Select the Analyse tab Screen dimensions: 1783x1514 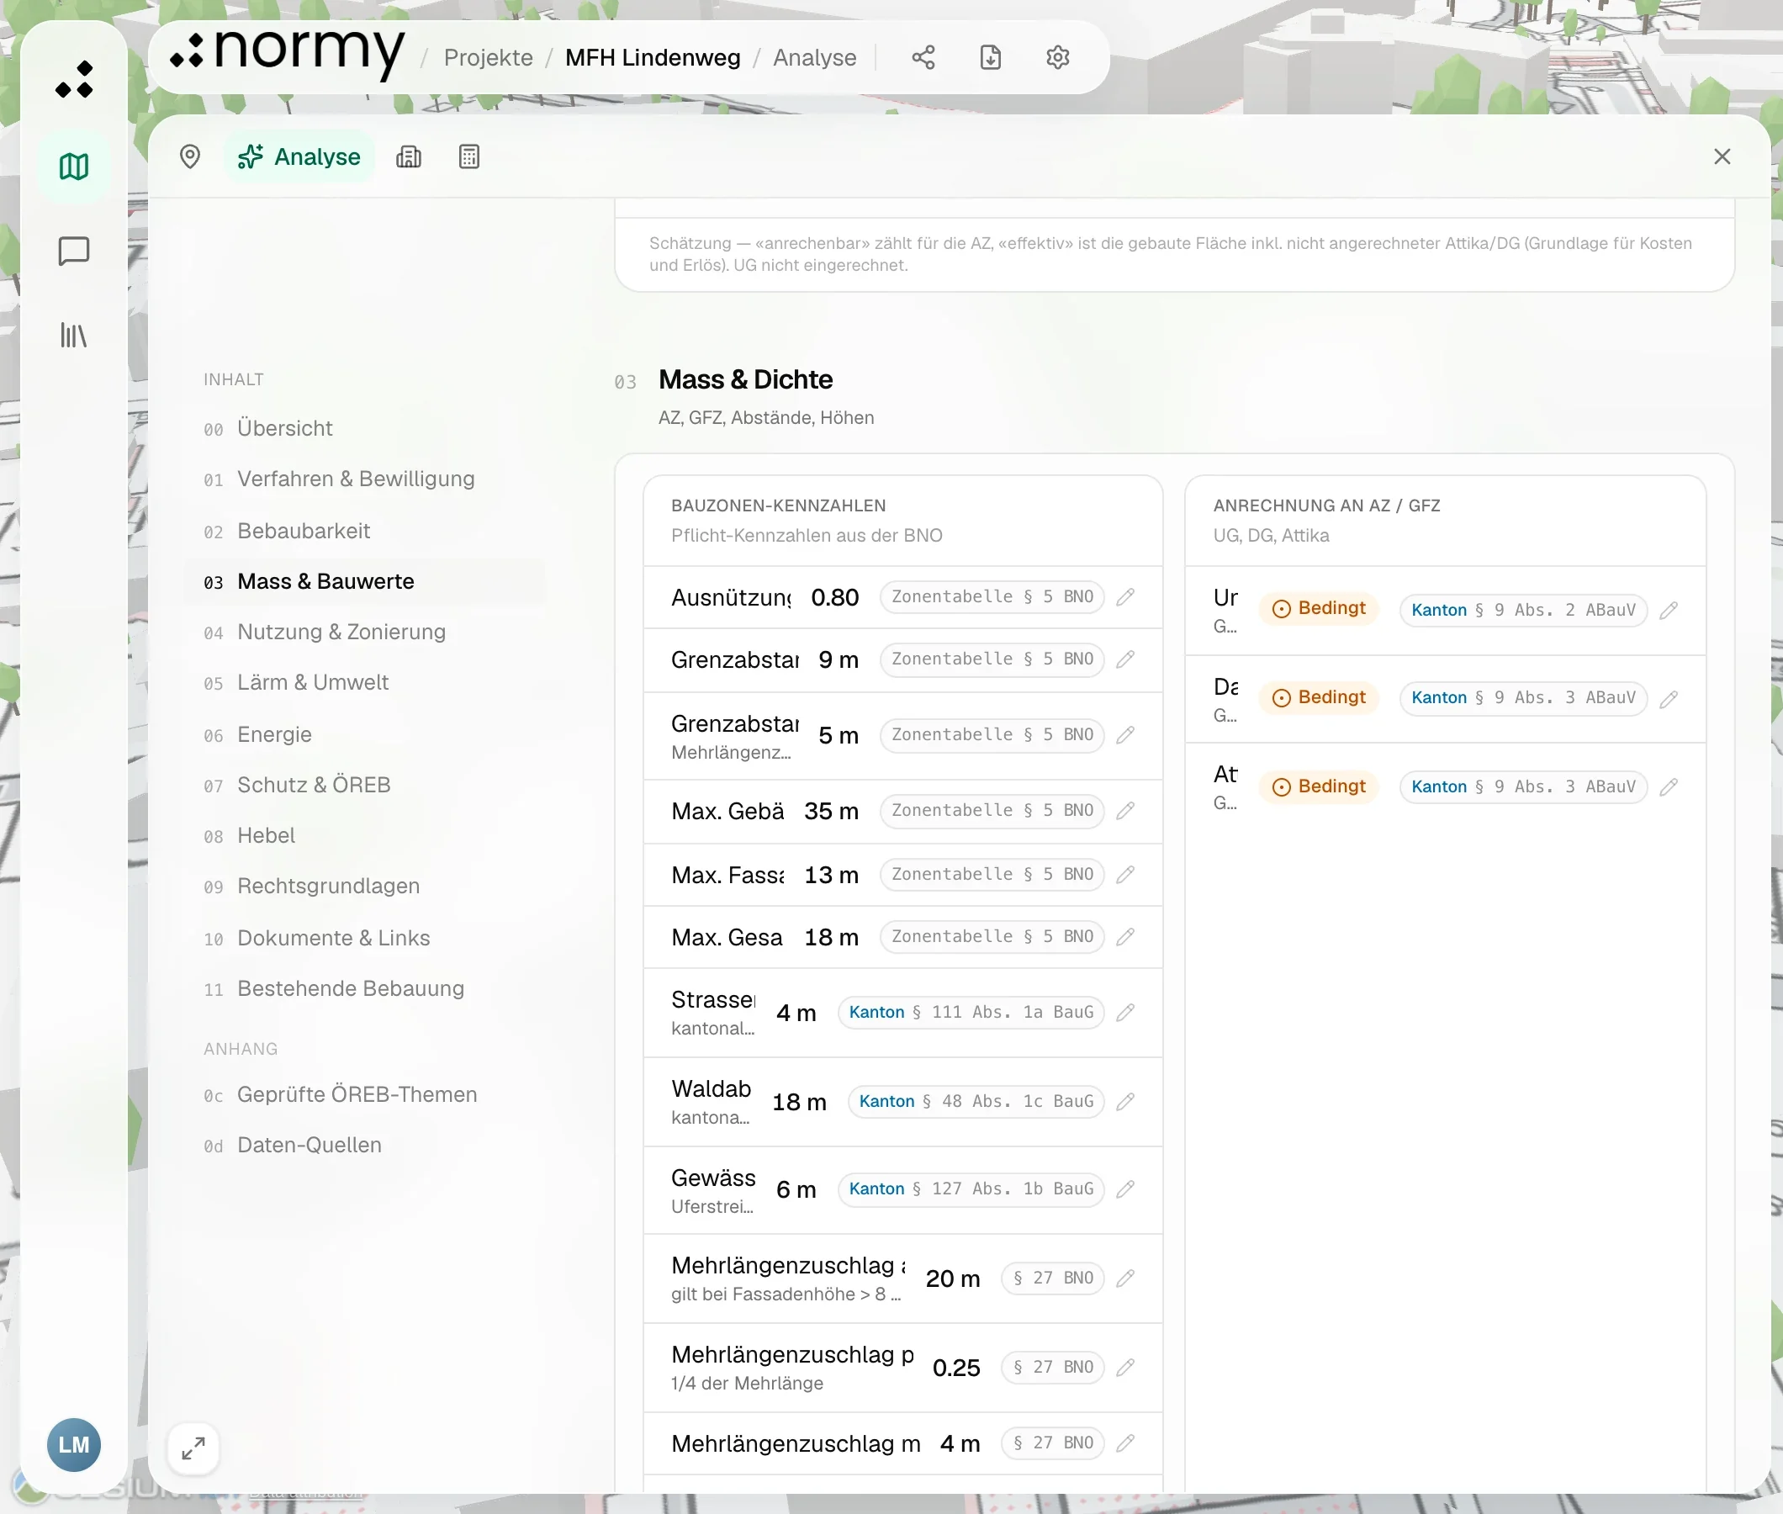(x=299, y=156)
